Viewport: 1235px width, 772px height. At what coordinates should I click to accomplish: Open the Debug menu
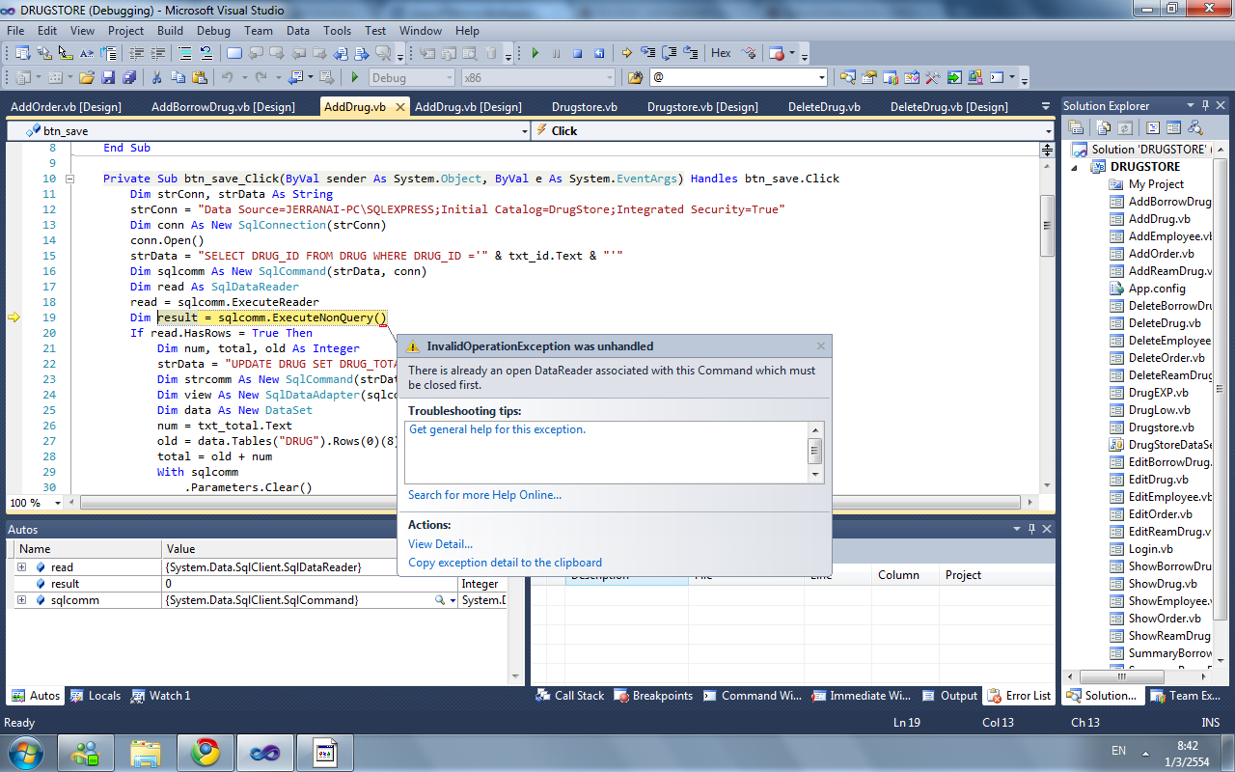(211, 31)
